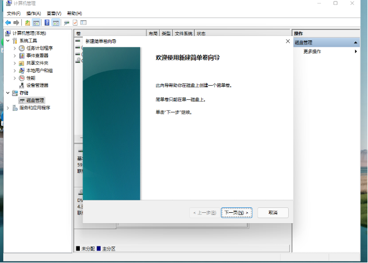Screen dimensions: 368x263
Task: Open the 操作(A) menu
Action: (x=33, y=13)
